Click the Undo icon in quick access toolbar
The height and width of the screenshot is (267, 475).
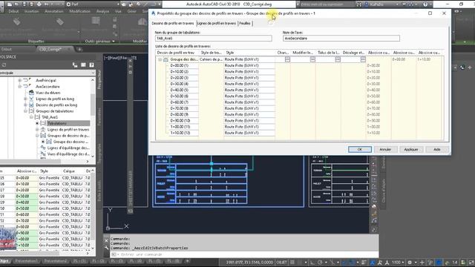coord(46,4)
